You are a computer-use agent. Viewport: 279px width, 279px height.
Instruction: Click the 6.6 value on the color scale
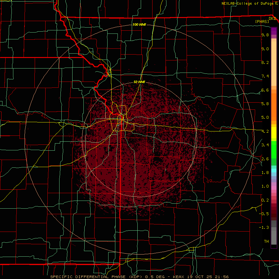click(265, 90)
